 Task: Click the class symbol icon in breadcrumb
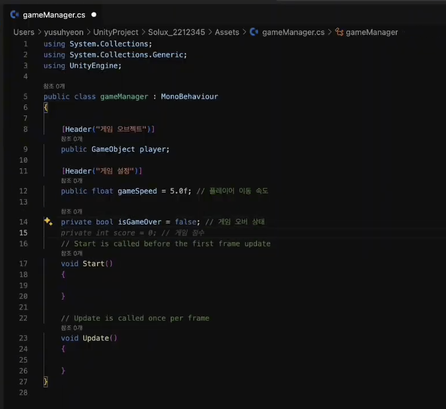coord(339,32)
